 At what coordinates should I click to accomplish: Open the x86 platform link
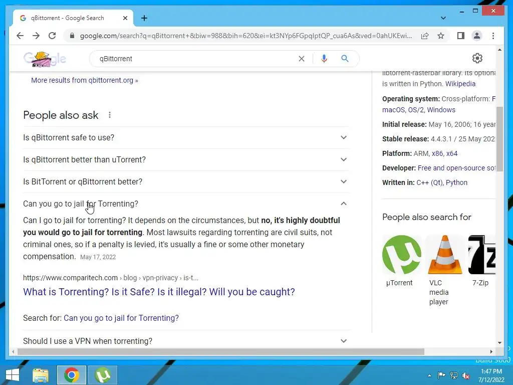[x=437, y=153]
